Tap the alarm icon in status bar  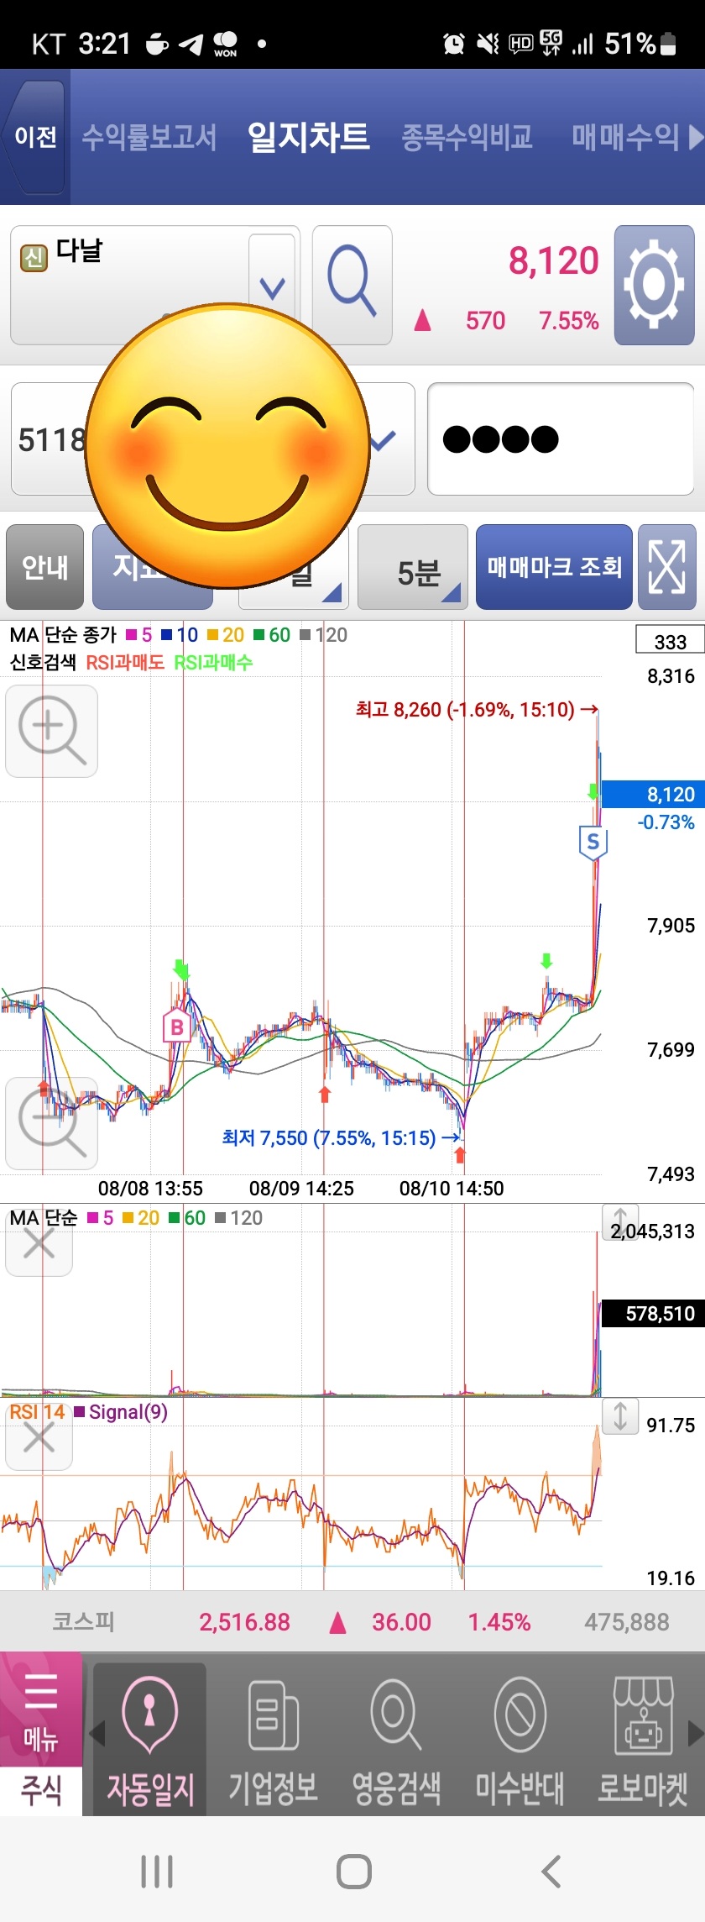453,43
